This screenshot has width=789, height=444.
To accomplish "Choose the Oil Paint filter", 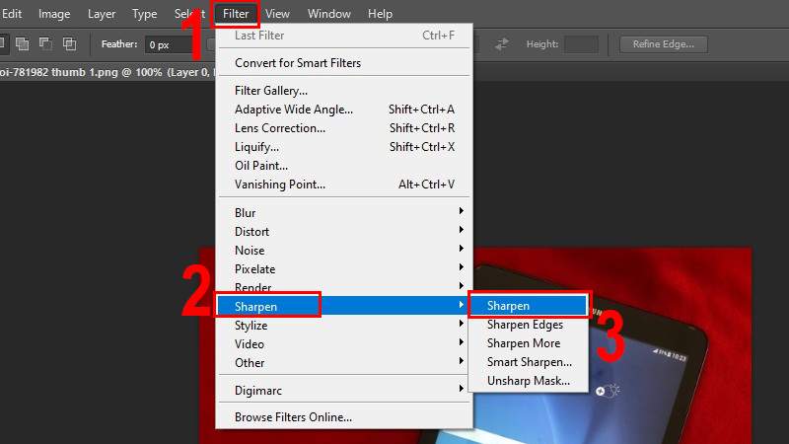I will (344, 166).
